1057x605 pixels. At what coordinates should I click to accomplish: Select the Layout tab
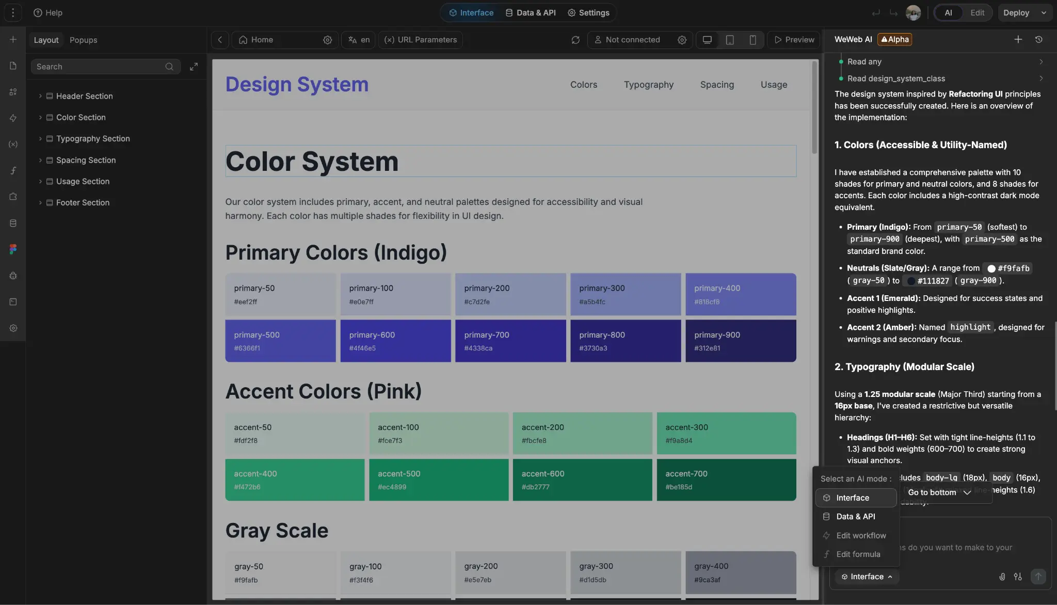pos(46,40)
